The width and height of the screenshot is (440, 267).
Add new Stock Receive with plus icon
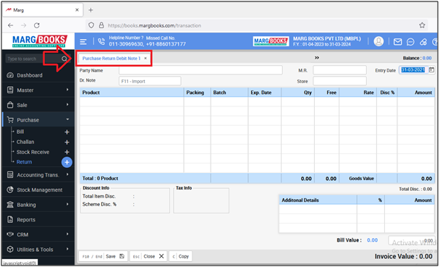(x=67, y=152)
